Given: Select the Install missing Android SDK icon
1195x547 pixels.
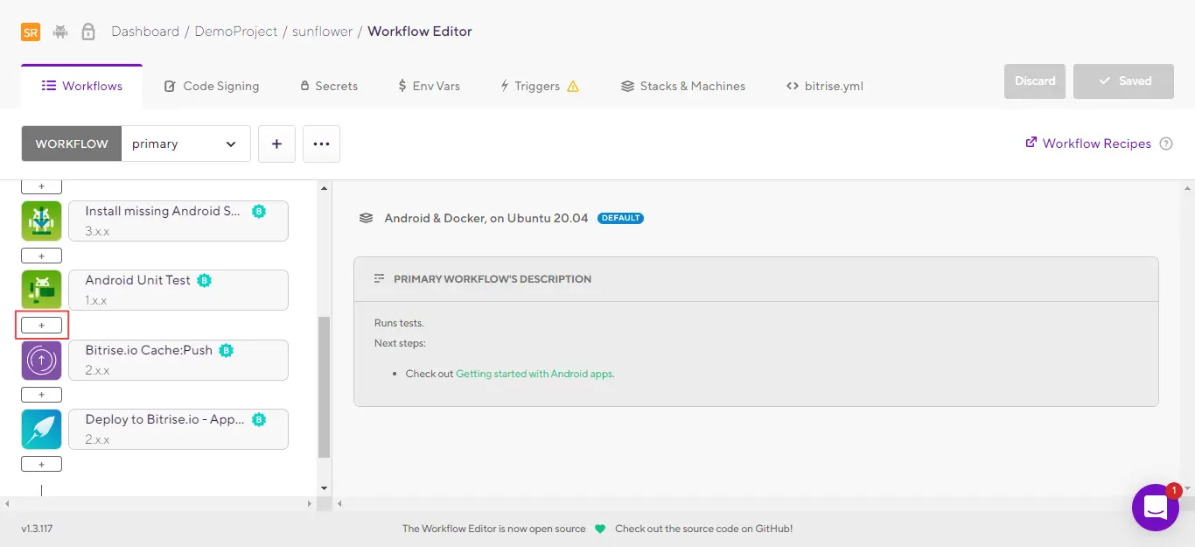Looking at the screenshot, I should pos(41,221).
